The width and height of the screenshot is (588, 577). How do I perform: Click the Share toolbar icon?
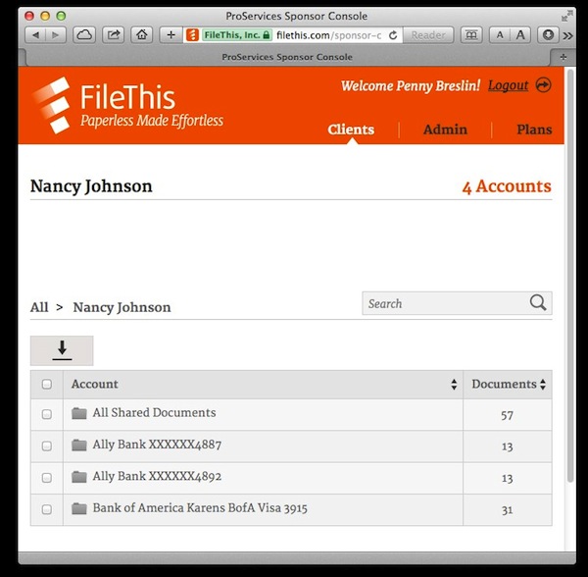click(114, 35)
